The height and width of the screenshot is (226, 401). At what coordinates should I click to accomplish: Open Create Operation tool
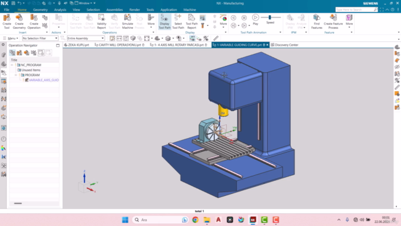pos(34,21)
